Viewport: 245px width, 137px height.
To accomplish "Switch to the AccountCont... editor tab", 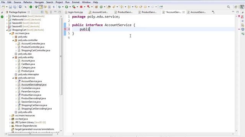I will tap(100, 12).
